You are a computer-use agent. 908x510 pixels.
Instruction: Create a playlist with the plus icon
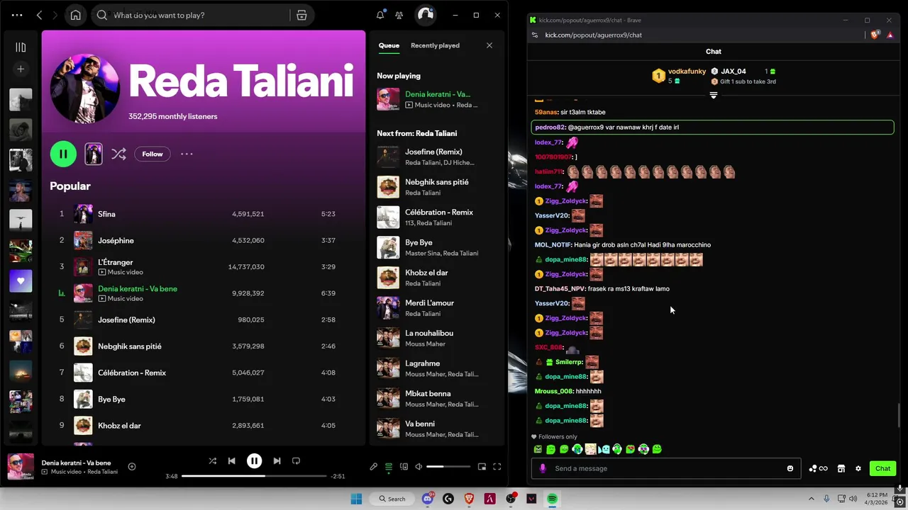tap(21, 69)
